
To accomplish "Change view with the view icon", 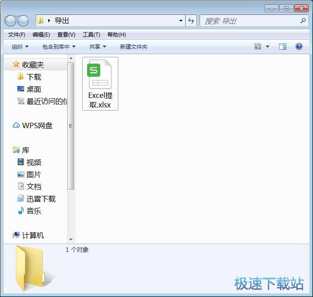I will point(258,46).
